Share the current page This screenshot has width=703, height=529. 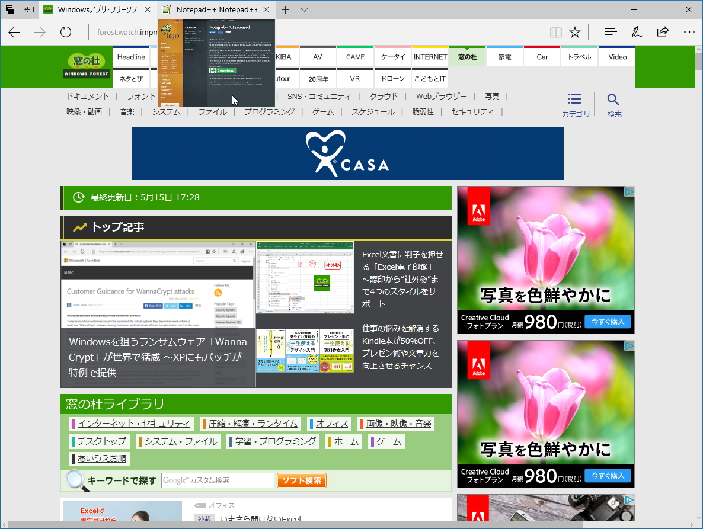663,31
